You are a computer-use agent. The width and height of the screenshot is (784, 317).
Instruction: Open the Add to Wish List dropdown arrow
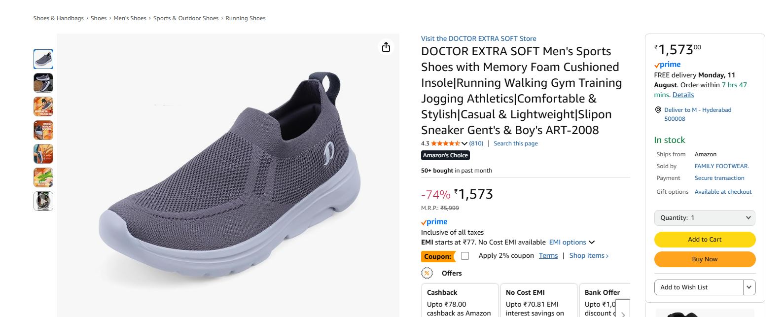tap(748, 287)
